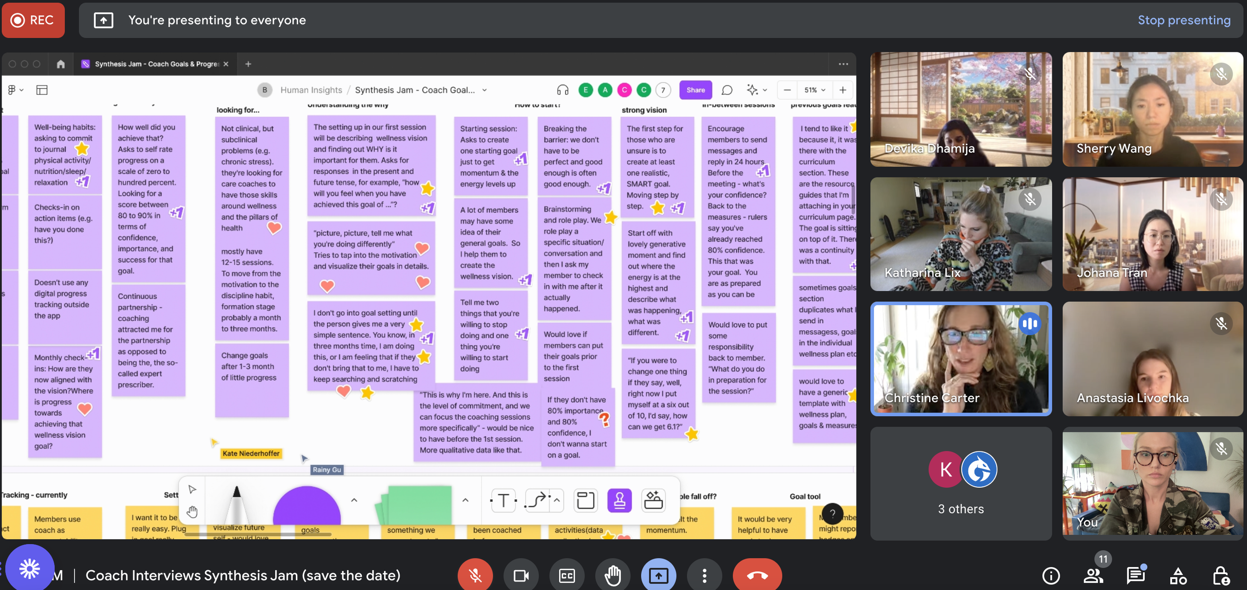Image resolution: width=1247 pixels, height=590 pixels.
Task: Select the connector line tool
Action: point(537,500)
